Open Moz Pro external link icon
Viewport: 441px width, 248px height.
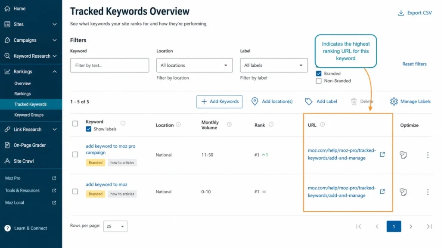[x=54, y=178]
